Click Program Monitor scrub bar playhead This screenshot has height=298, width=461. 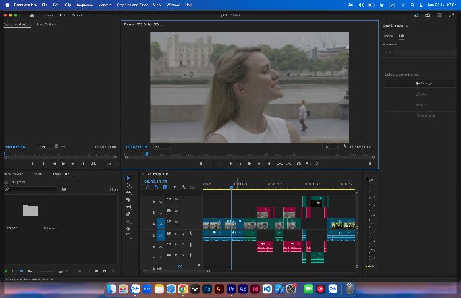(147, 154)
